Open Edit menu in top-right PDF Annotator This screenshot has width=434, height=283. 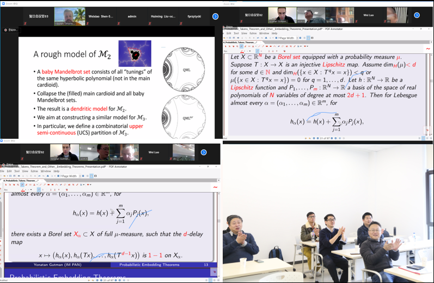click(229, 33)
